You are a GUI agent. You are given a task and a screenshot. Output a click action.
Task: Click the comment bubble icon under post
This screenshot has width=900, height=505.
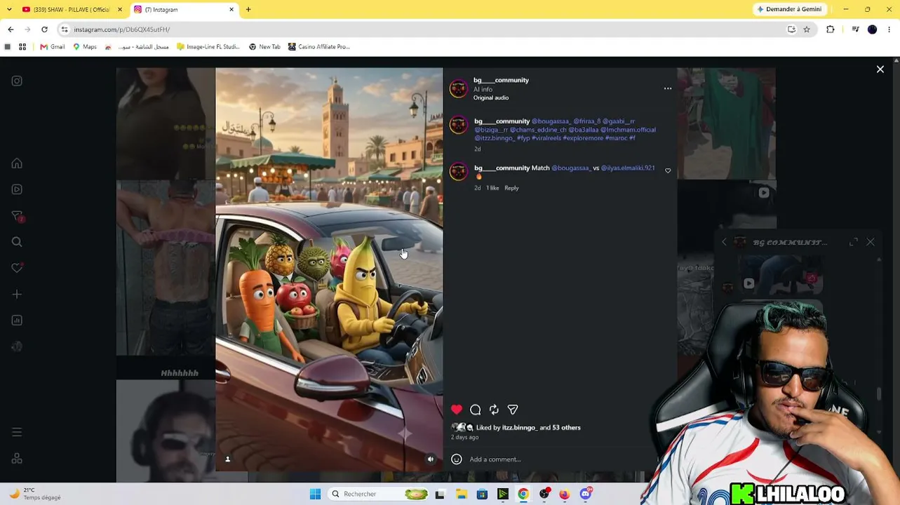click(476, 410)
